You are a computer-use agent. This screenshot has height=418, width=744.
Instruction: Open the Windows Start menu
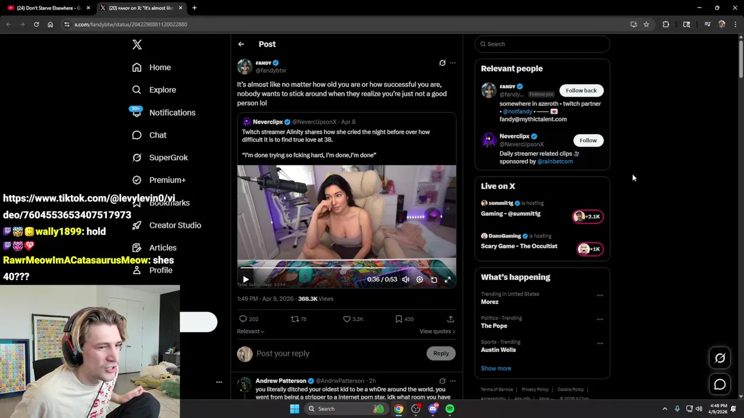[x=295, y=409]
